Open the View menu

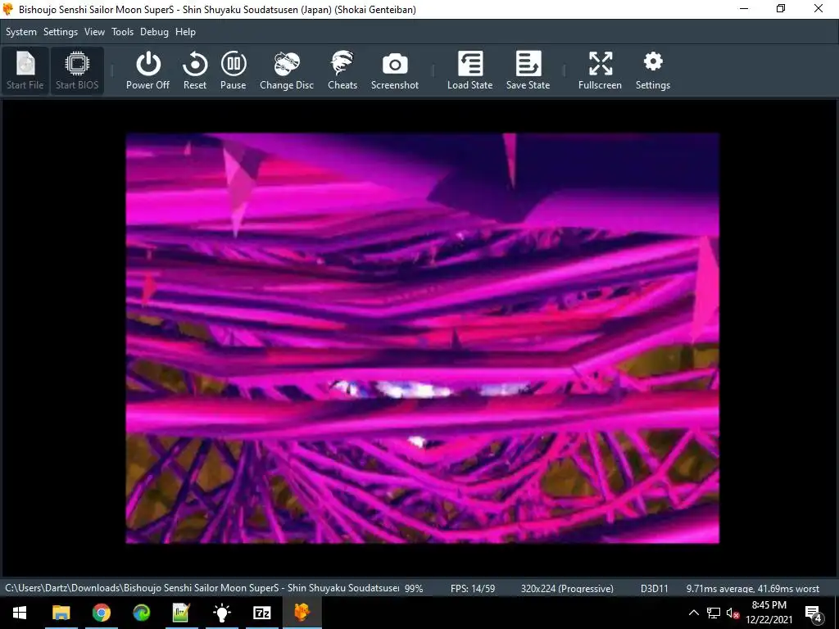pos(95,32)
